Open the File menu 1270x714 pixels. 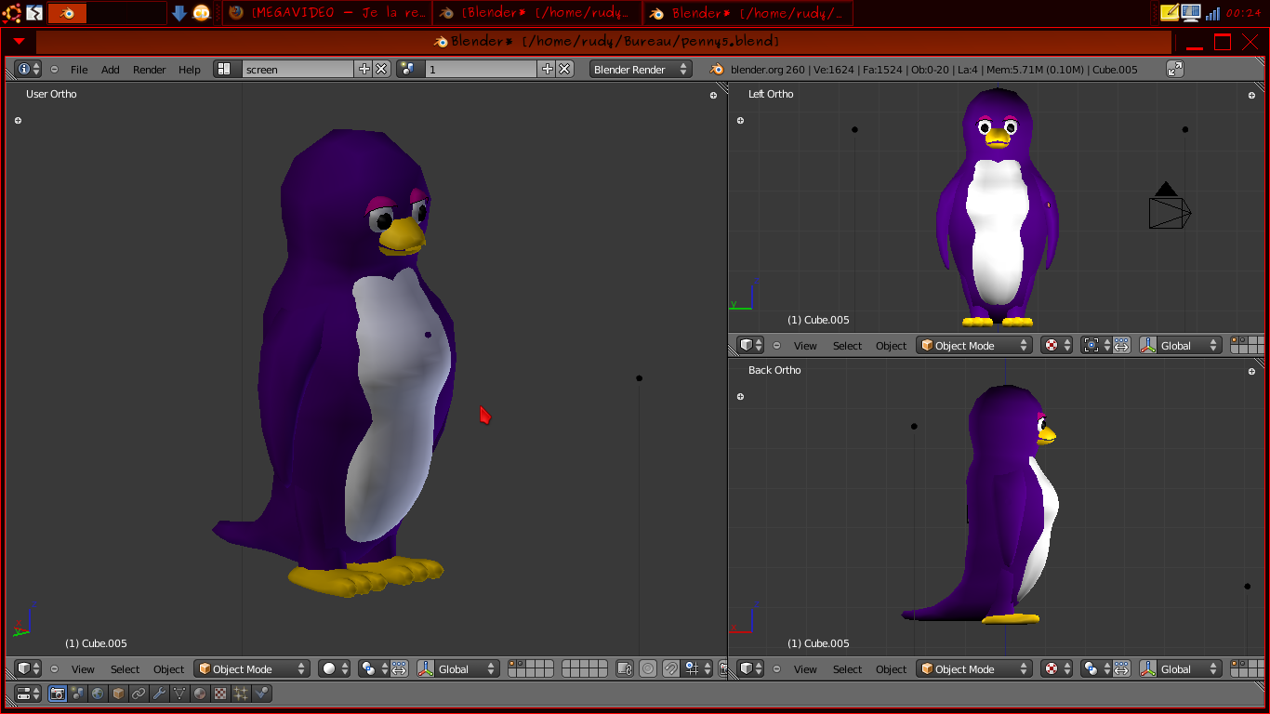coord(79,70)
